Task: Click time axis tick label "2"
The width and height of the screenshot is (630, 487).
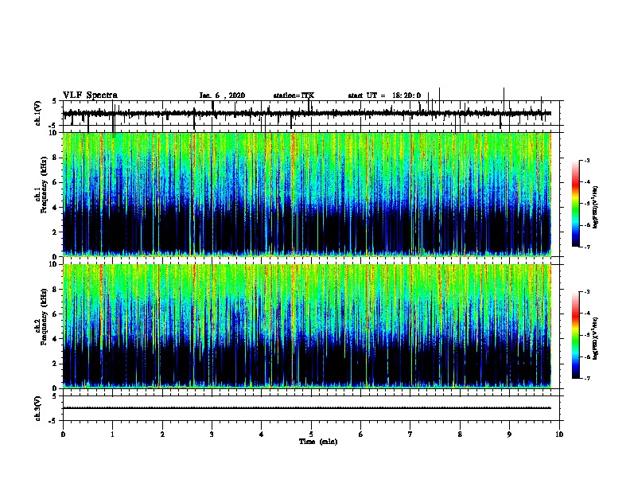Action: (162, 434)
